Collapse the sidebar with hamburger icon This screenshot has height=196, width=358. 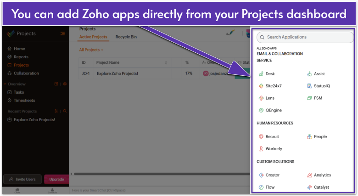coord(62,34)
